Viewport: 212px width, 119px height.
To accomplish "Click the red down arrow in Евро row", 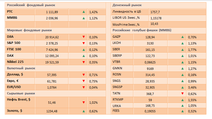I will (x=83, y=81).
